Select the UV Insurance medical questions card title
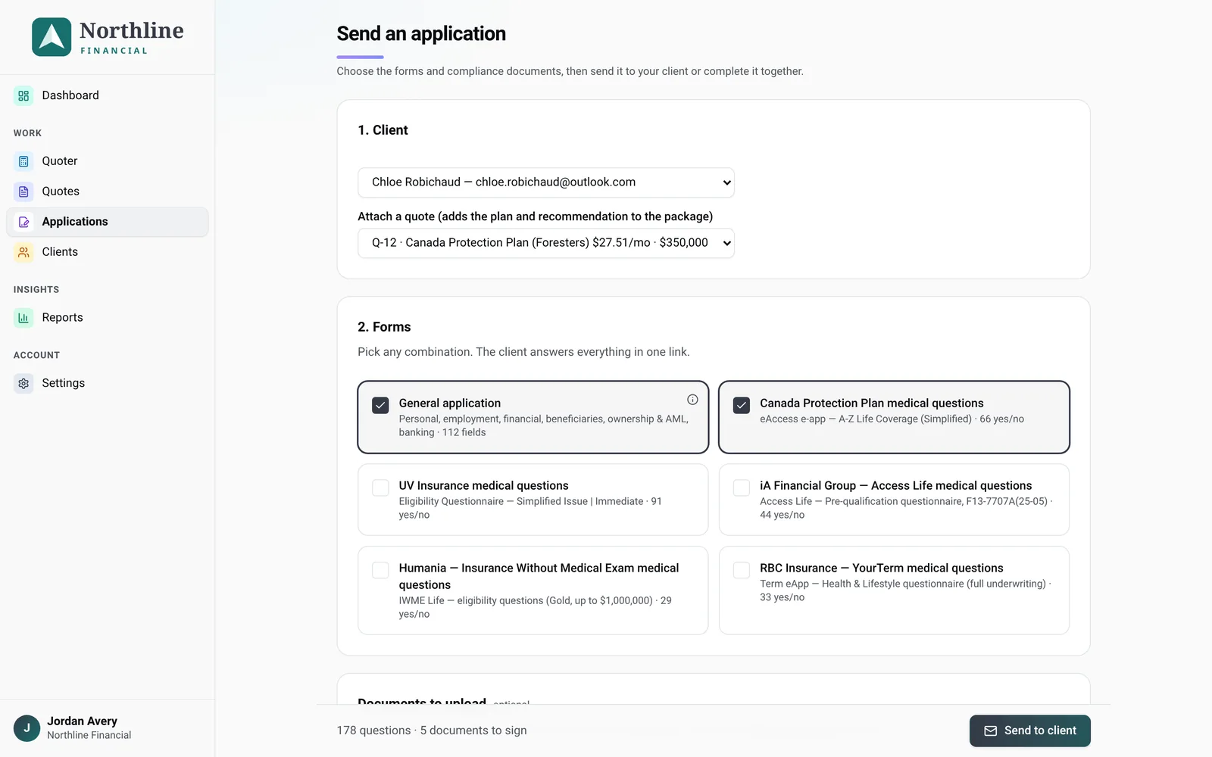1212x757 pixels. (483, 486)
